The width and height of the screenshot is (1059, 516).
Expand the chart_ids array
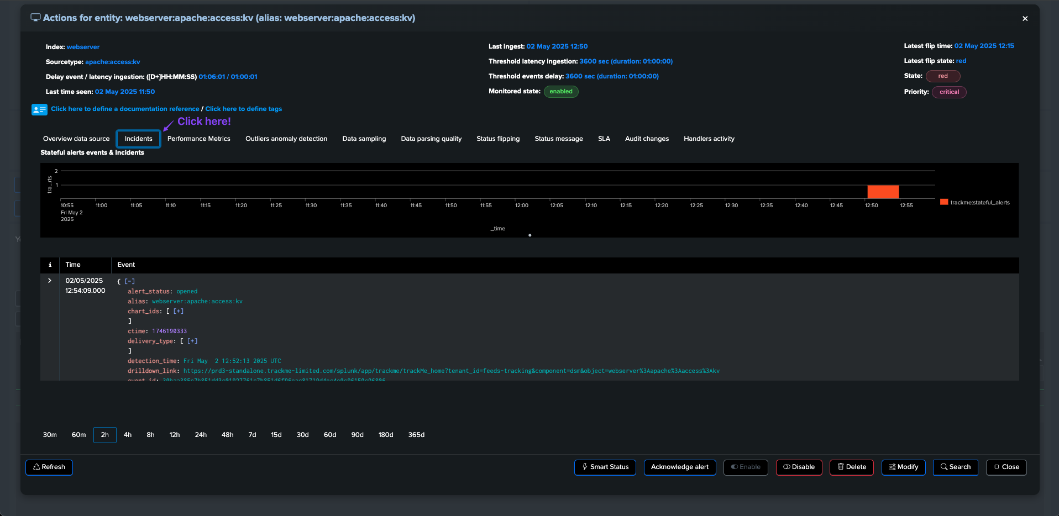click(x=179, y=311)
